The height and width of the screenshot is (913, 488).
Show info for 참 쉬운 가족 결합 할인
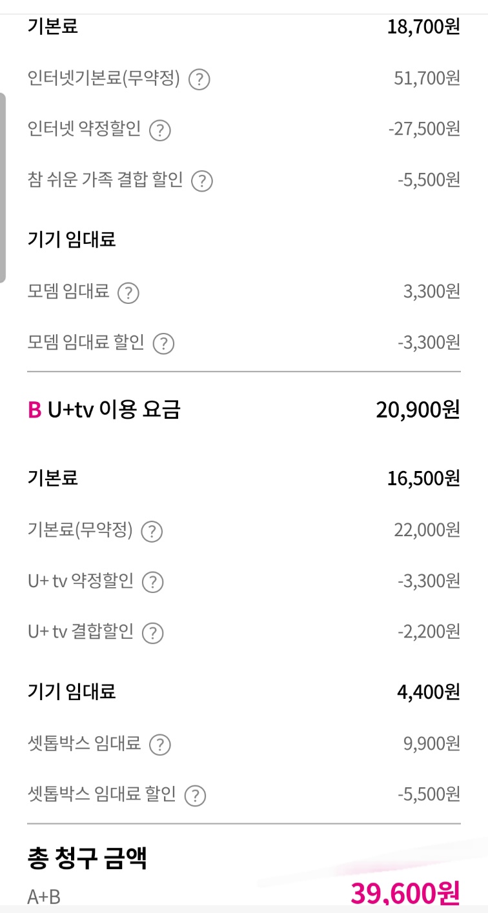click(202, 181)
